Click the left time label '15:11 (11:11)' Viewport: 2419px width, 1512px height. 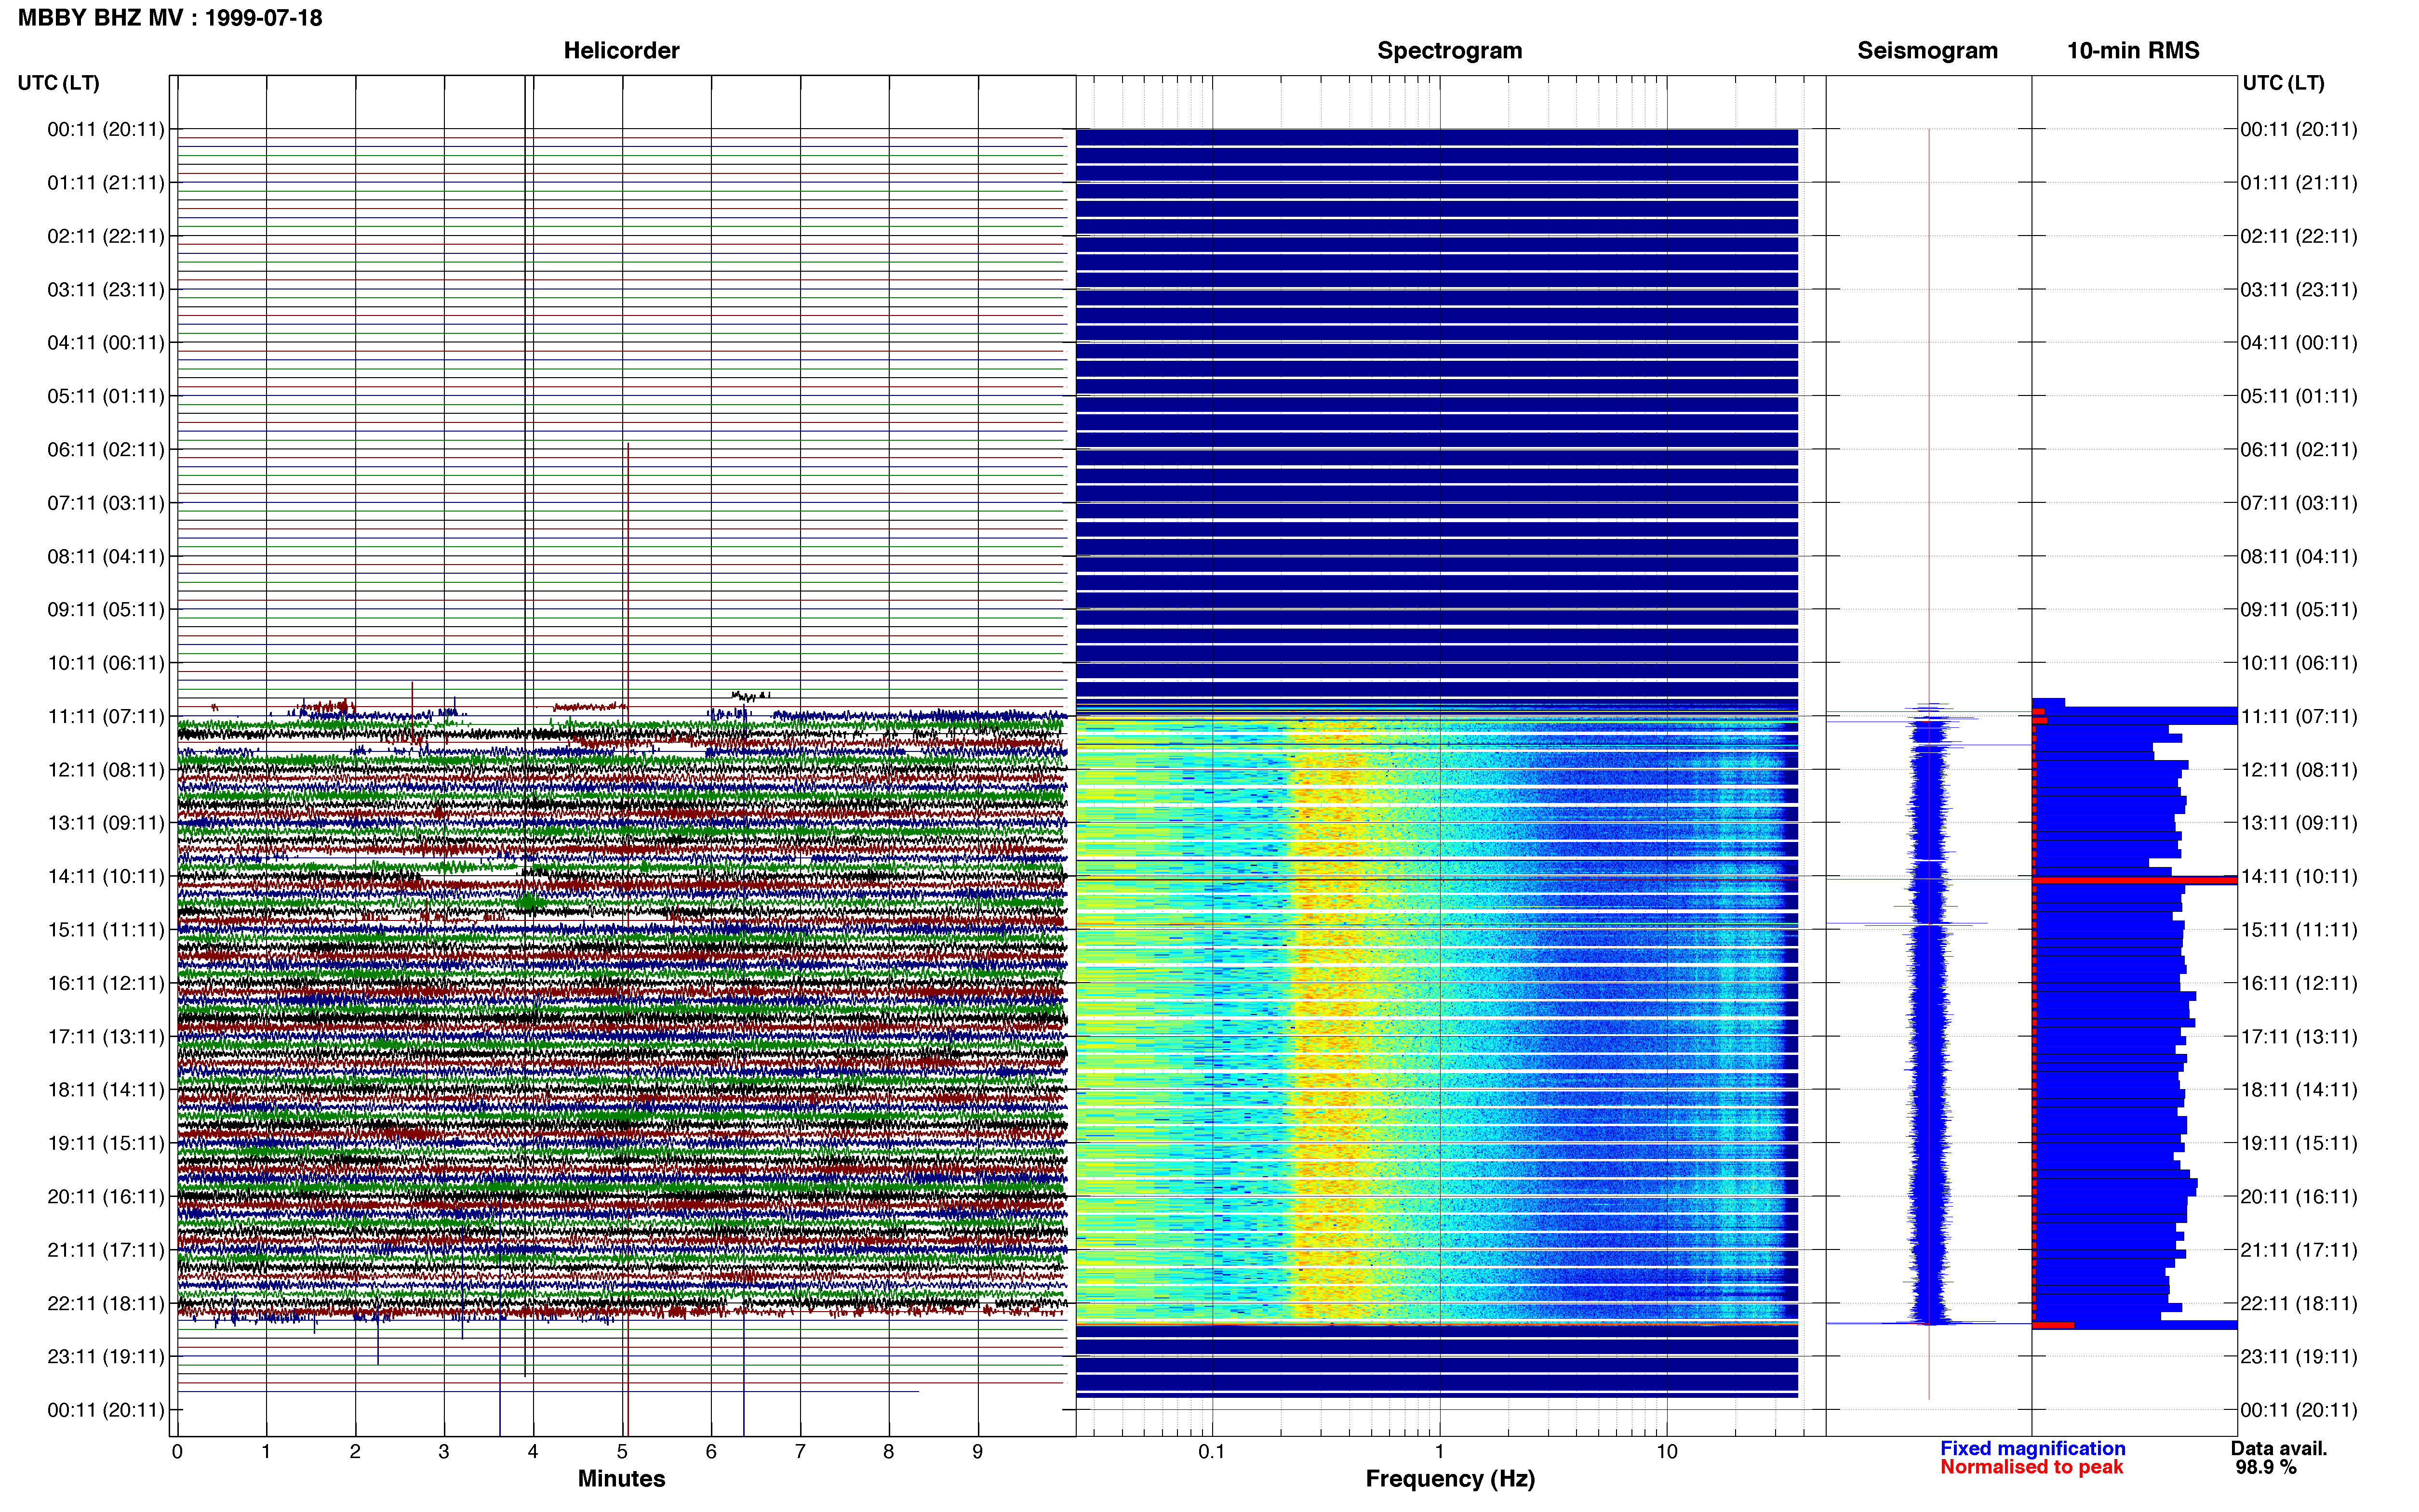click(106, 930)
